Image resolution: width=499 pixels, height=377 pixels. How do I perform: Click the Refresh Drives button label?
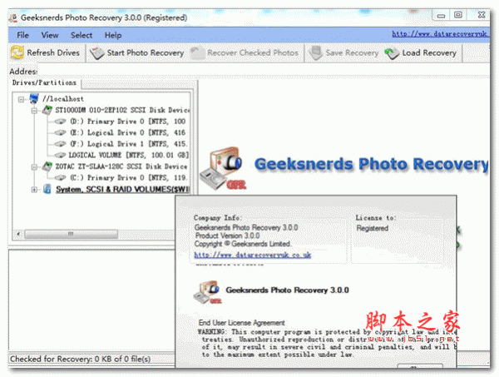coord(53,52)
